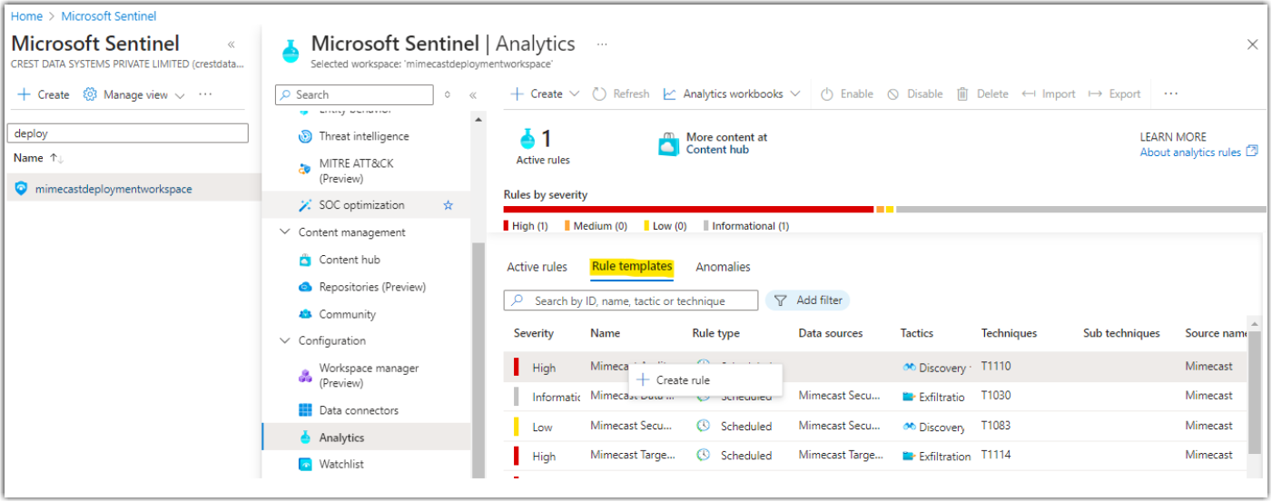This screenshot has width=1272, height=502.
Task: Click the Analytics title ellipsis menu
Action: coord(601,44)
